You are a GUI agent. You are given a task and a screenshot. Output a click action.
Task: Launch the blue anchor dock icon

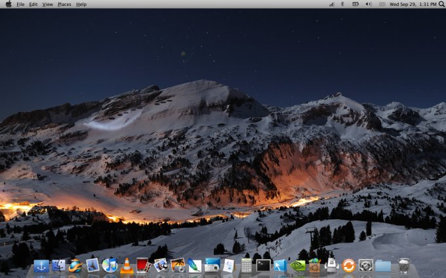click(41, 266)
